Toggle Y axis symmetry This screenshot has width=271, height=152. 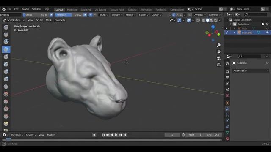pos(177,15)
